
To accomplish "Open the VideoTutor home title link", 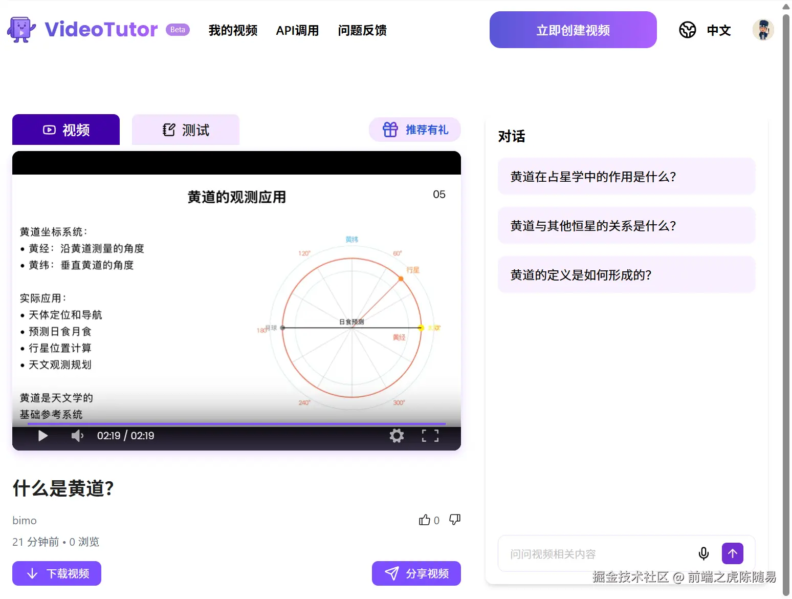I will [x=101, y=30].
